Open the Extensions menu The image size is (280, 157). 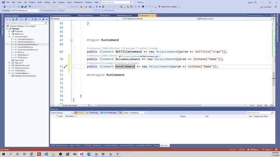point(78,2)
